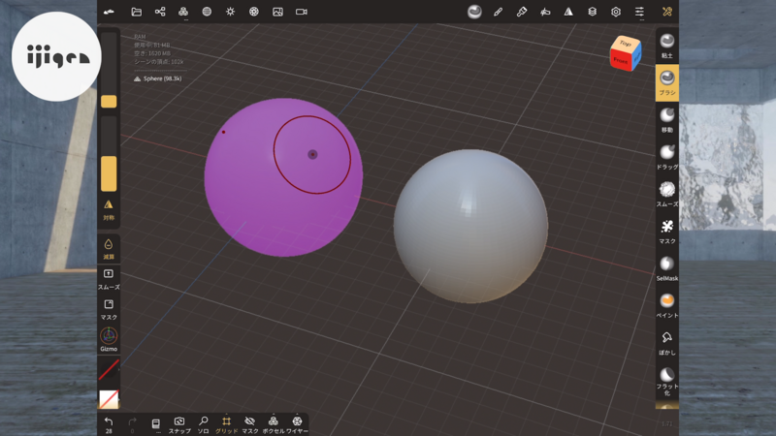776x436 pixels.
Task: Open the Post Process menu
Action: pos(254,12)
